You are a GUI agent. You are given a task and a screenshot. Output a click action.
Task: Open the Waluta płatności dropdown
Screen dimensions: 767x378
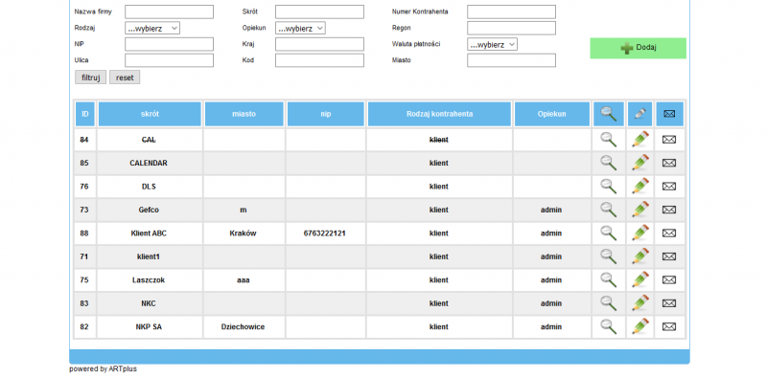pos(492,44)
